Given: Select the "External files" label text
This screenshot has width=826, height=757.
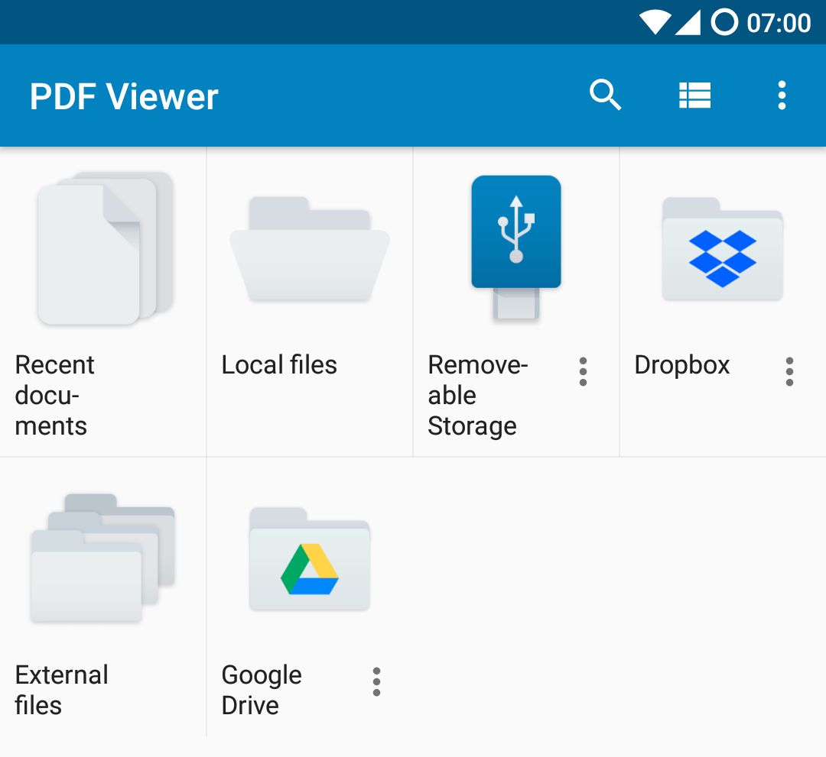Looking at the screenshot, I should point(61,690).
